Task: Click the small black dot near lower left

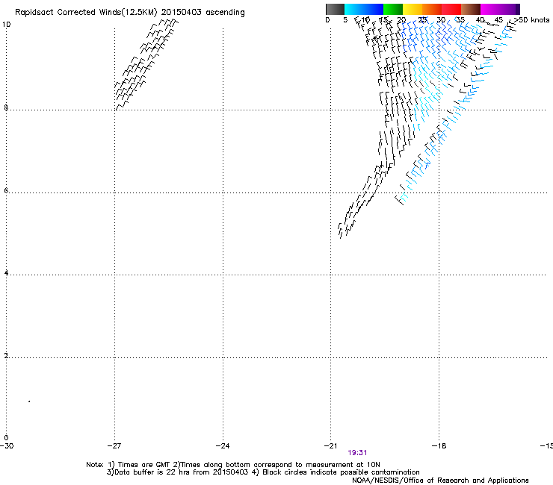Action: 29,401
